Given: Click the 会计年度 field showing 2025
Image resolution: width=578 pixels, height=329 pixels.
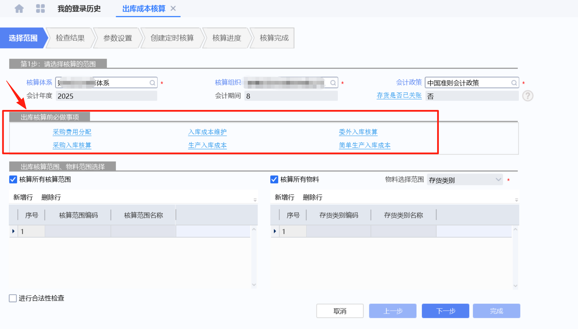Looking at the screenshot, I should (106, 96).
